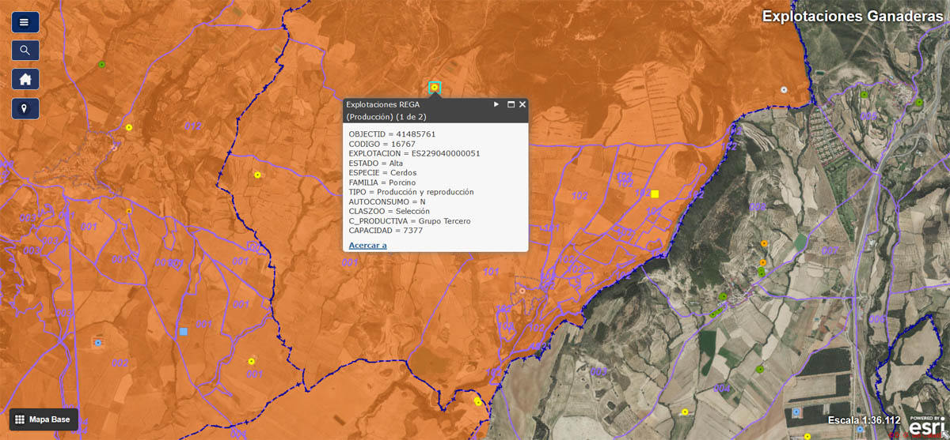Open the hamburger menu button
950x440 pixels.
click(25, 22)
